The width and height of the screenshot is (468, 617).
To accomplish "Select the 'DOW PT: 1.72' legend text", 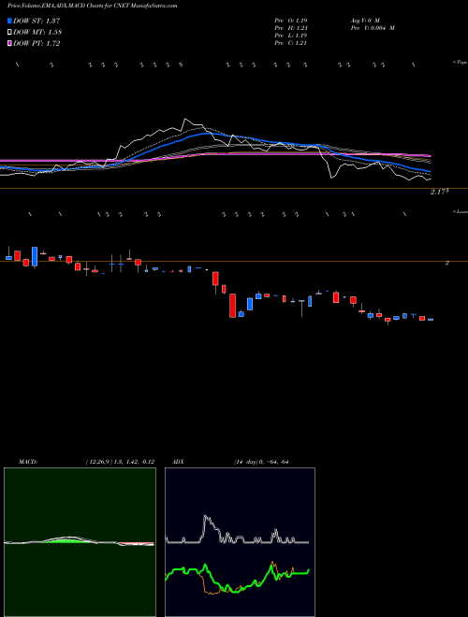I will [x=37, y=44].
